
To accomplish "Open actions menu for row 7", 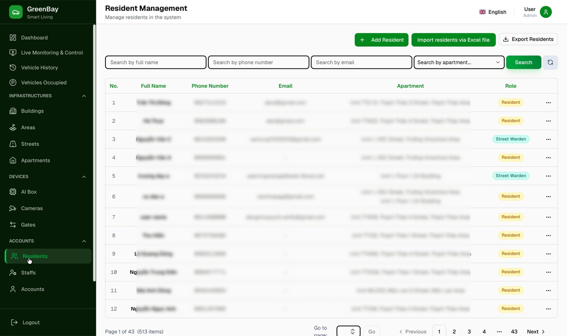I will pyautogui.click(x=549, y=217).
